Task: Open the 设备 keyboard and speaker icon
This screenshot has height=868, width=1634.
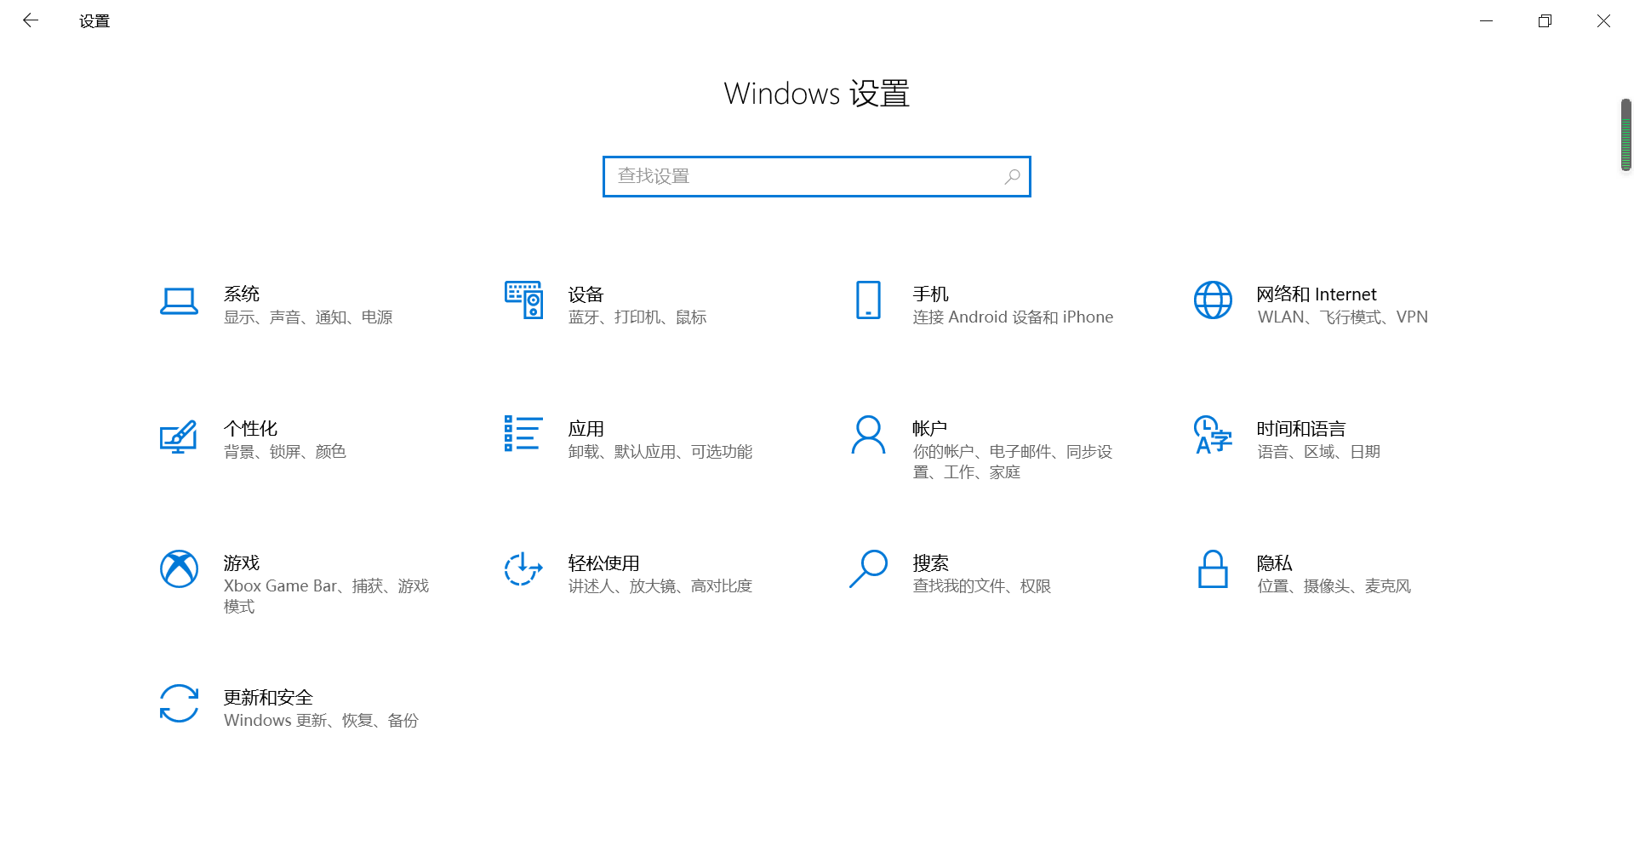Action: 523,300
